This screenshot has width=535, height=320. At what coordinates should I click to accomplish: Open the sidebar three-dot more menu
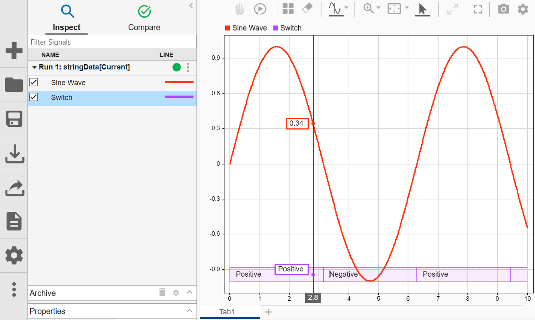[14, 289]
